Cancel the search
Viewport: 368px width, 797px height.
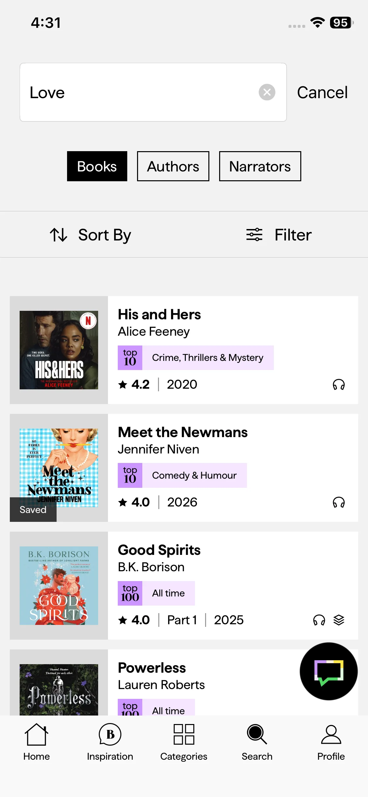[x=322, y=92]
